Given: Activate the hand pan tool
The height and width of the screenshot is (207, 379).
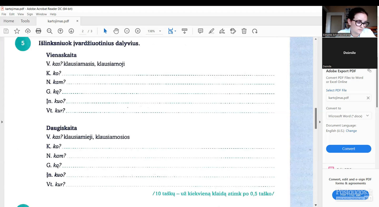Looking at the screenshot, I should click(116, 31).
